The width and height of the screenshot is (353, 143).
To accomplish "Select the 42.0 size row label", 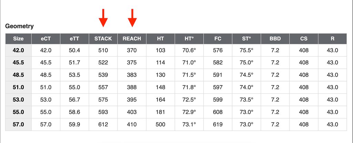I will [19, 50].
